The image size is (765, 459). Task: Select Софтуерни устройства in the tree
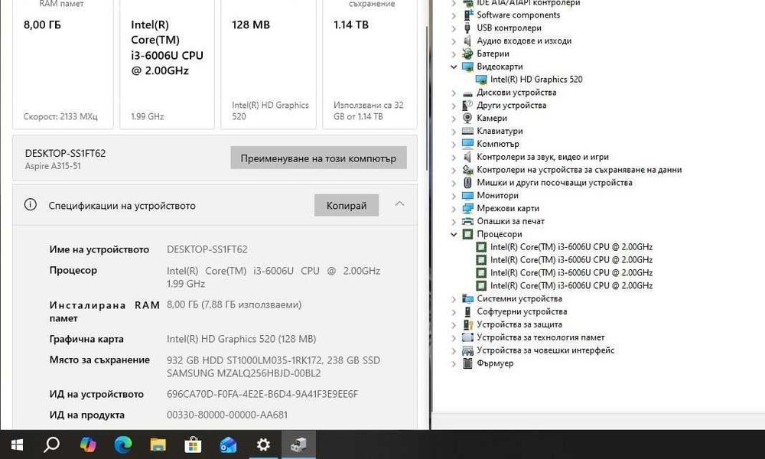522,311
